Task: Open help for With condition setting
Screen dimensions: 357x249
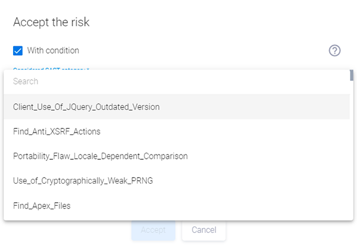Action: 334,51
